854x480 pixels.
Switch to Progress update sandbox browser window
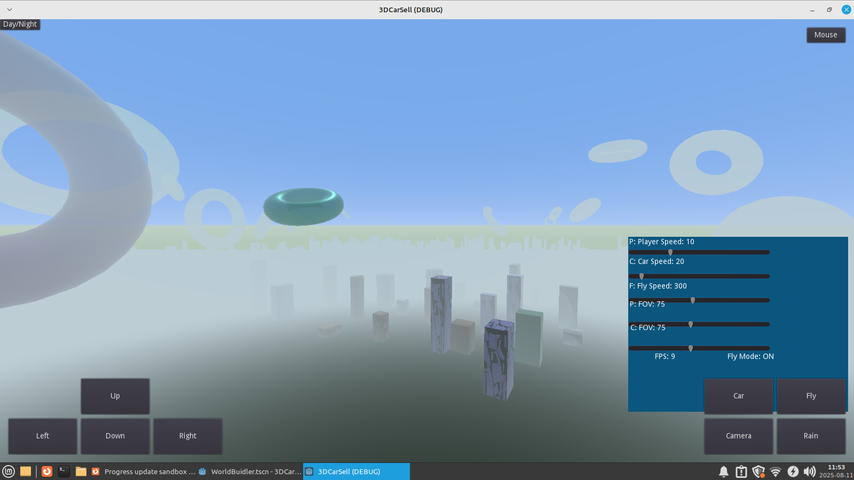click(x=143, y=471)
